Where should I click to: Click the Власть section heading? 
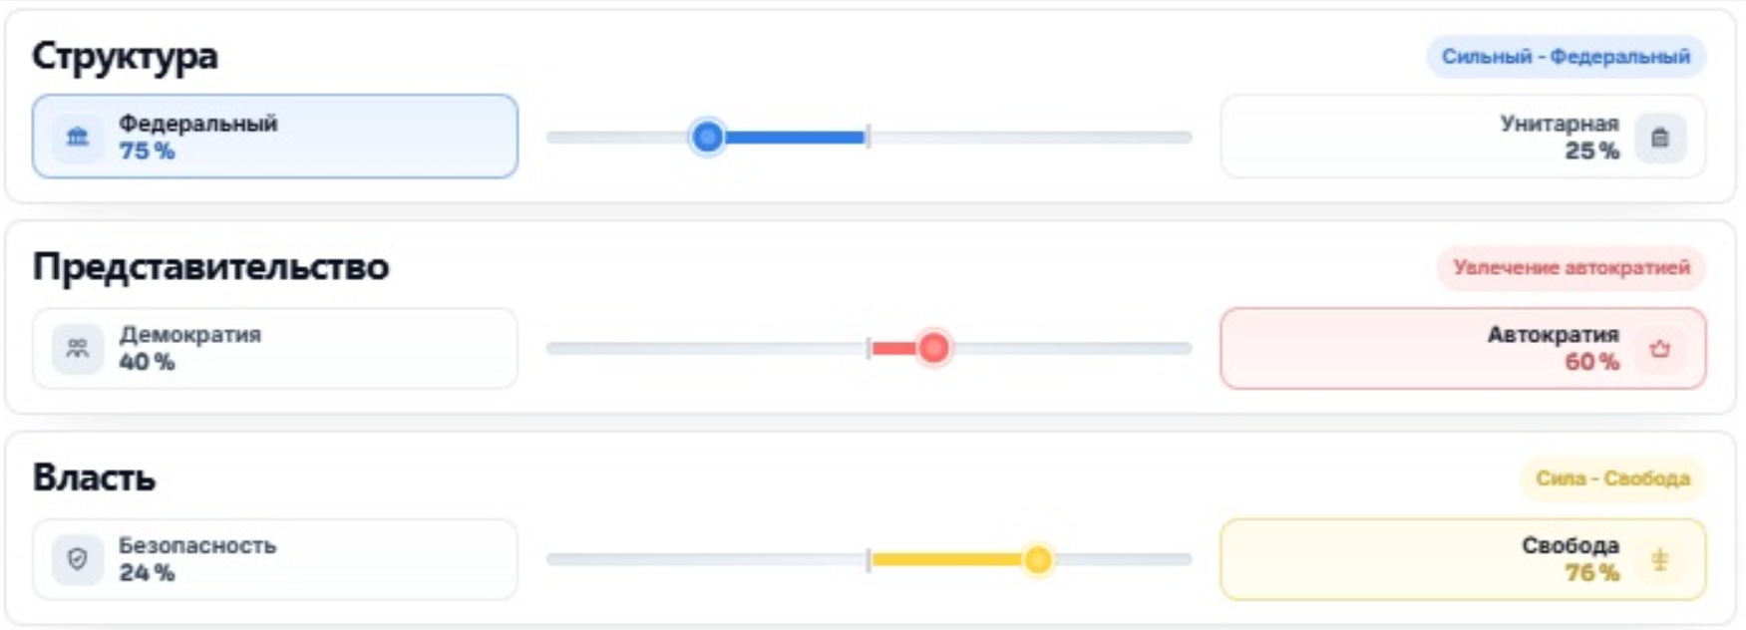click(94, 477)
